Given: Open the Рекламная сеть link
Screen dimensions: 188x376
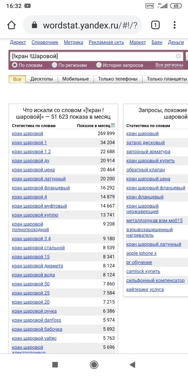Looking at the screenshot, I should [x=106, y=42].
